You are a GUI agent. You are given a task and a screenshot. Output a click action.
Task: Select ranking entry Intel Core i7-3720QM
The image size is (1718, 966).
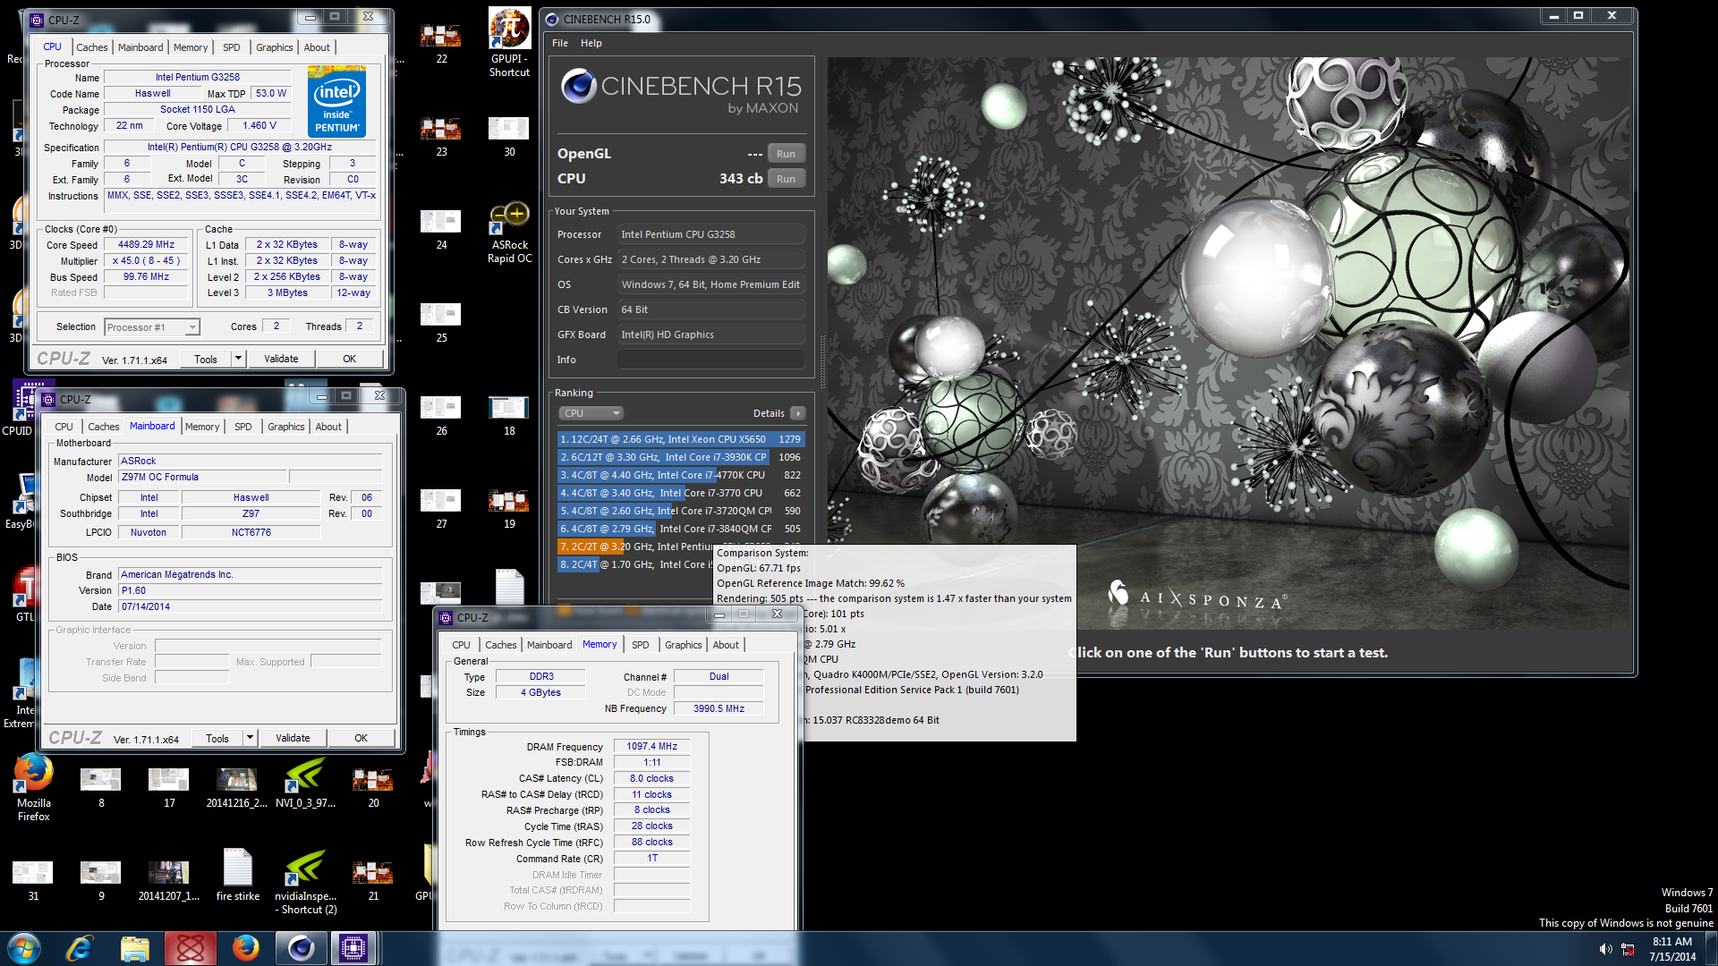(x=680, y=511)
